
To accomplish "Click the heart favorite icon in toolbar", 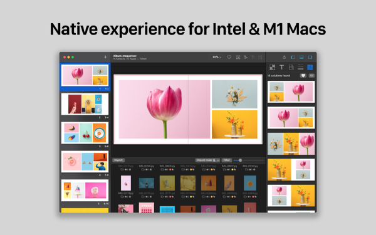I will tap(229, 57).
